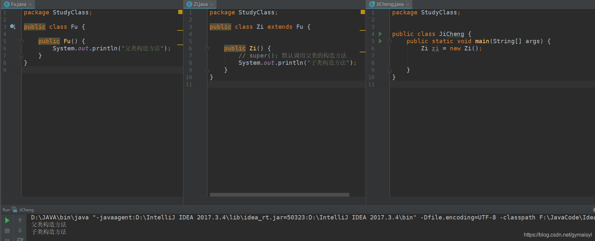The height and width of the screenshot is (241, 595).
Task: Click line number 11 in JiCheng.java gutter
Action: (371, 84)
